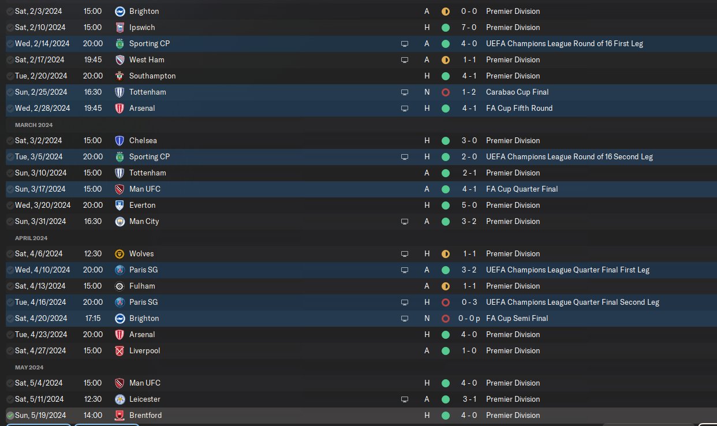The width and height of the screenshot is (717, 426).
Task: Open the Tottenham team link on 3/10/2024
Action: (147, 173)
